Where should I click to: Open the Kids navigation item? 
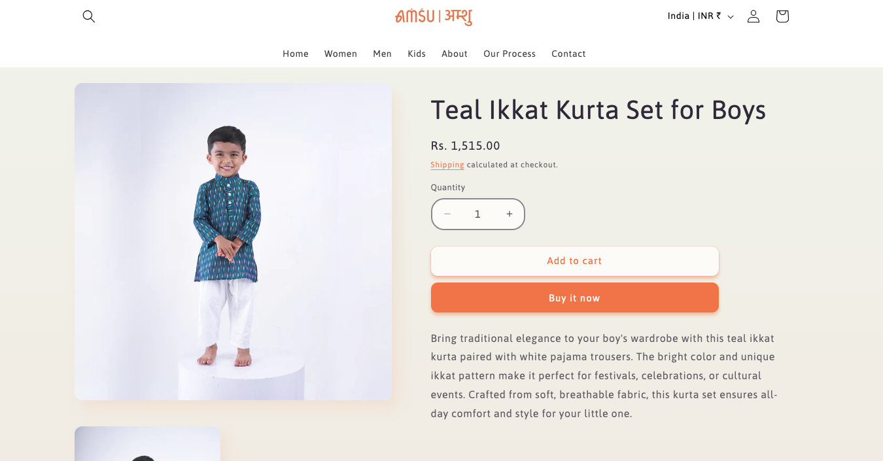point(417,54)
